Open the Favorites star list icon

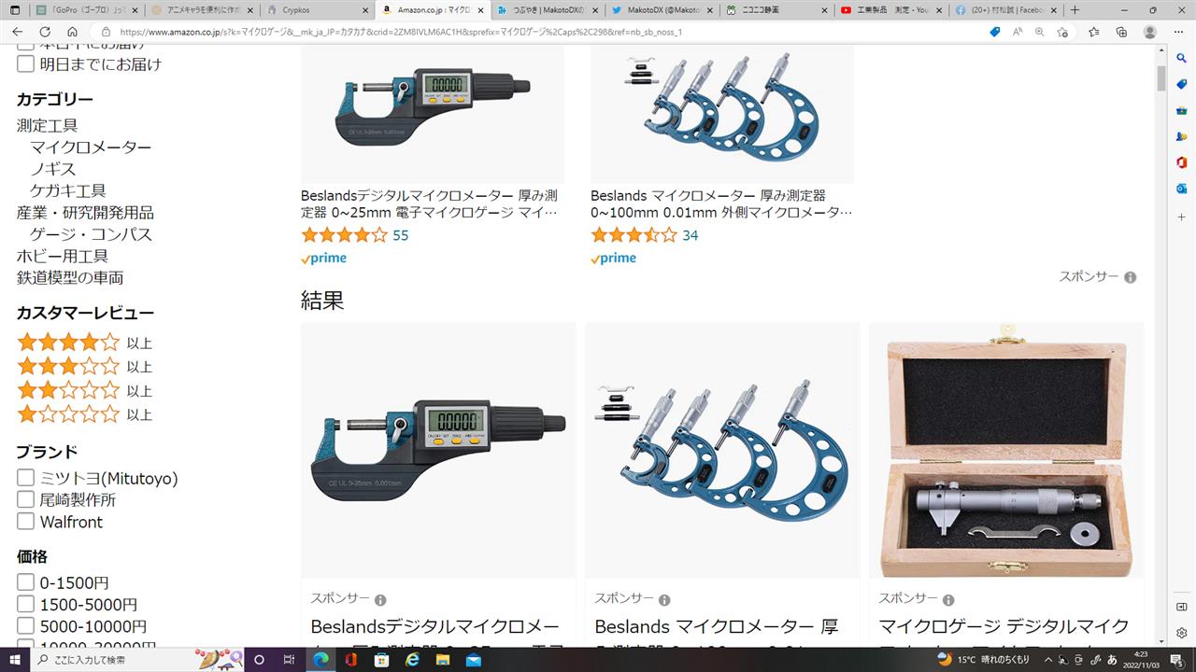click(1094, 32)
